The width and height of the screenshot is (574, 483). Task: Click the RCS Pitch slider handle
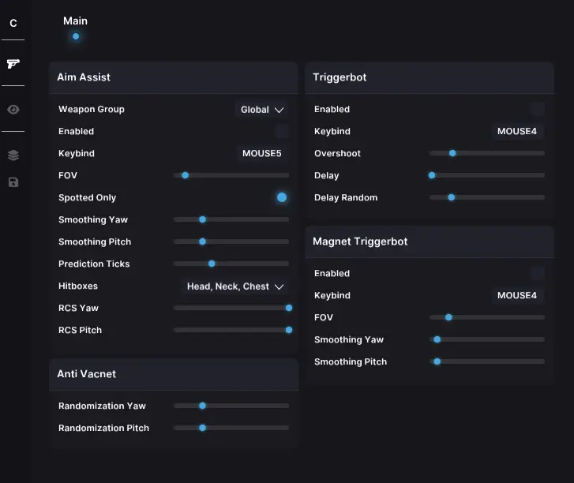[288, 330]
